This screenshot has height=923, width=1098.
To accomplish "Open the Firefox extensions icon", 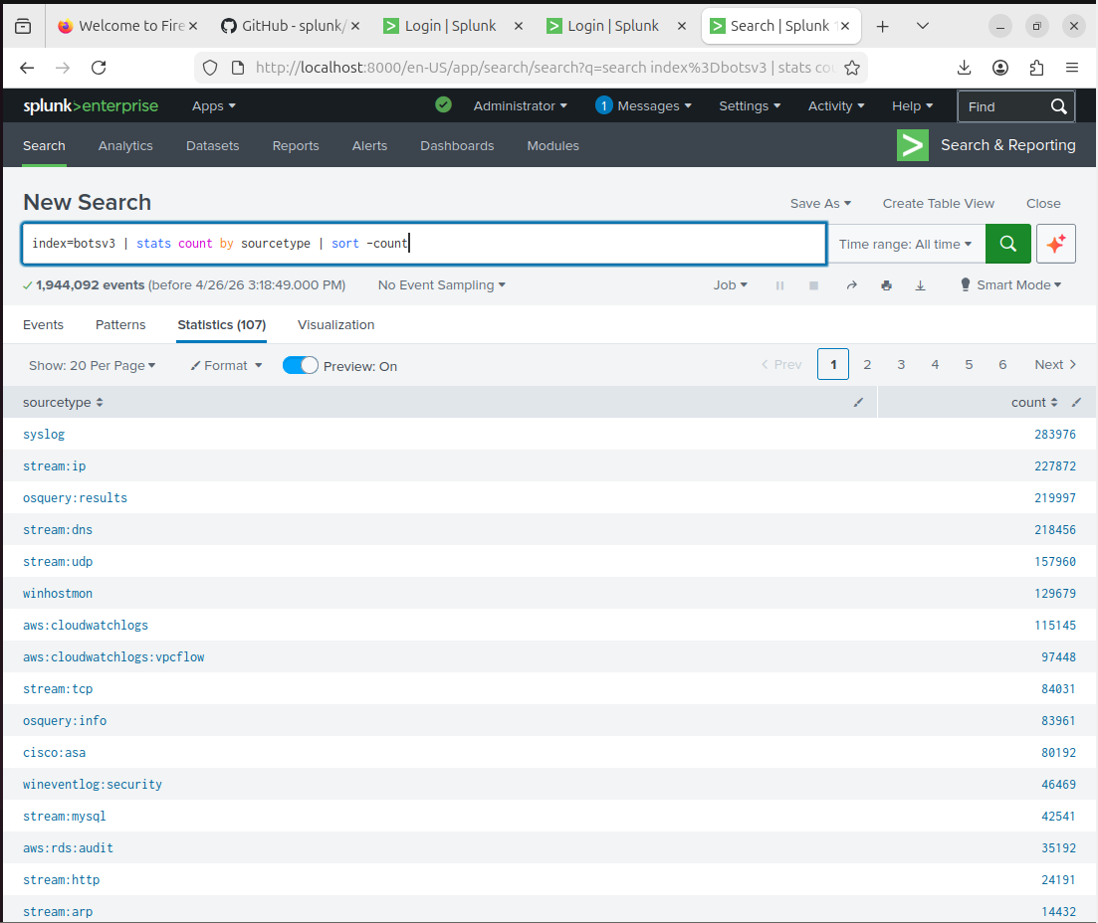I will coord(1036,68).
